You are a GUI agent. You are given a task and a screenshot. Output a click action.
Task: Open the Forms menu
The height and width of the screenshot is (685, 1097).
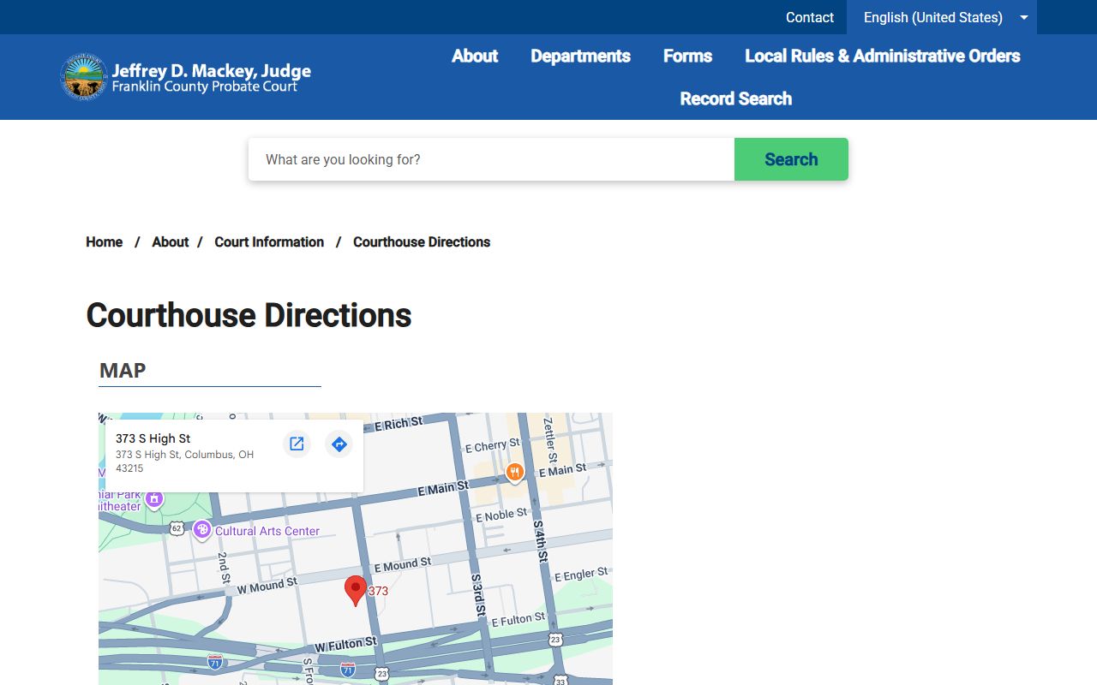[687, 56]
